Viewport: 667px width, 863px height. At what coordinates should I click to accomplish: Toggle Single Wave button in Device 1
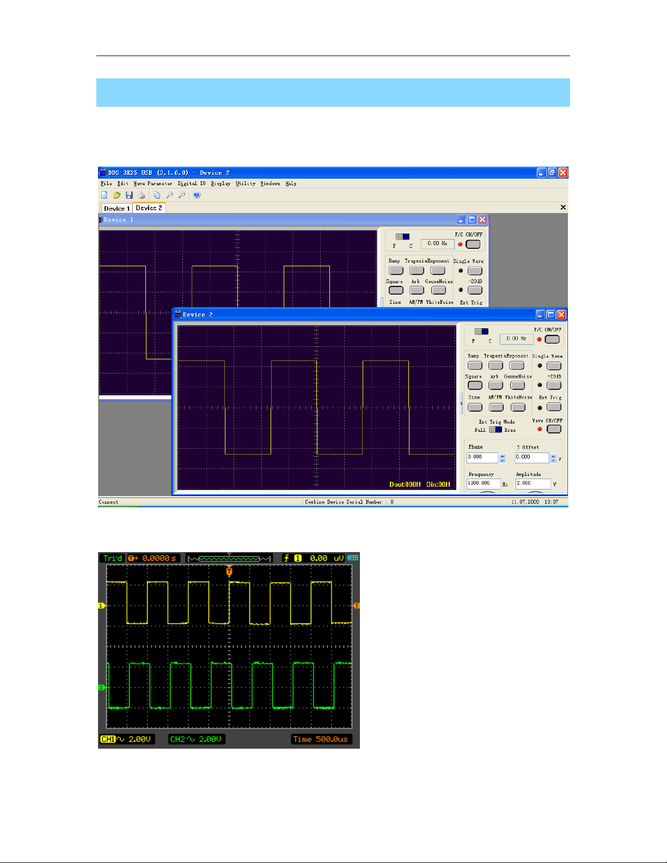click(475, 271)
